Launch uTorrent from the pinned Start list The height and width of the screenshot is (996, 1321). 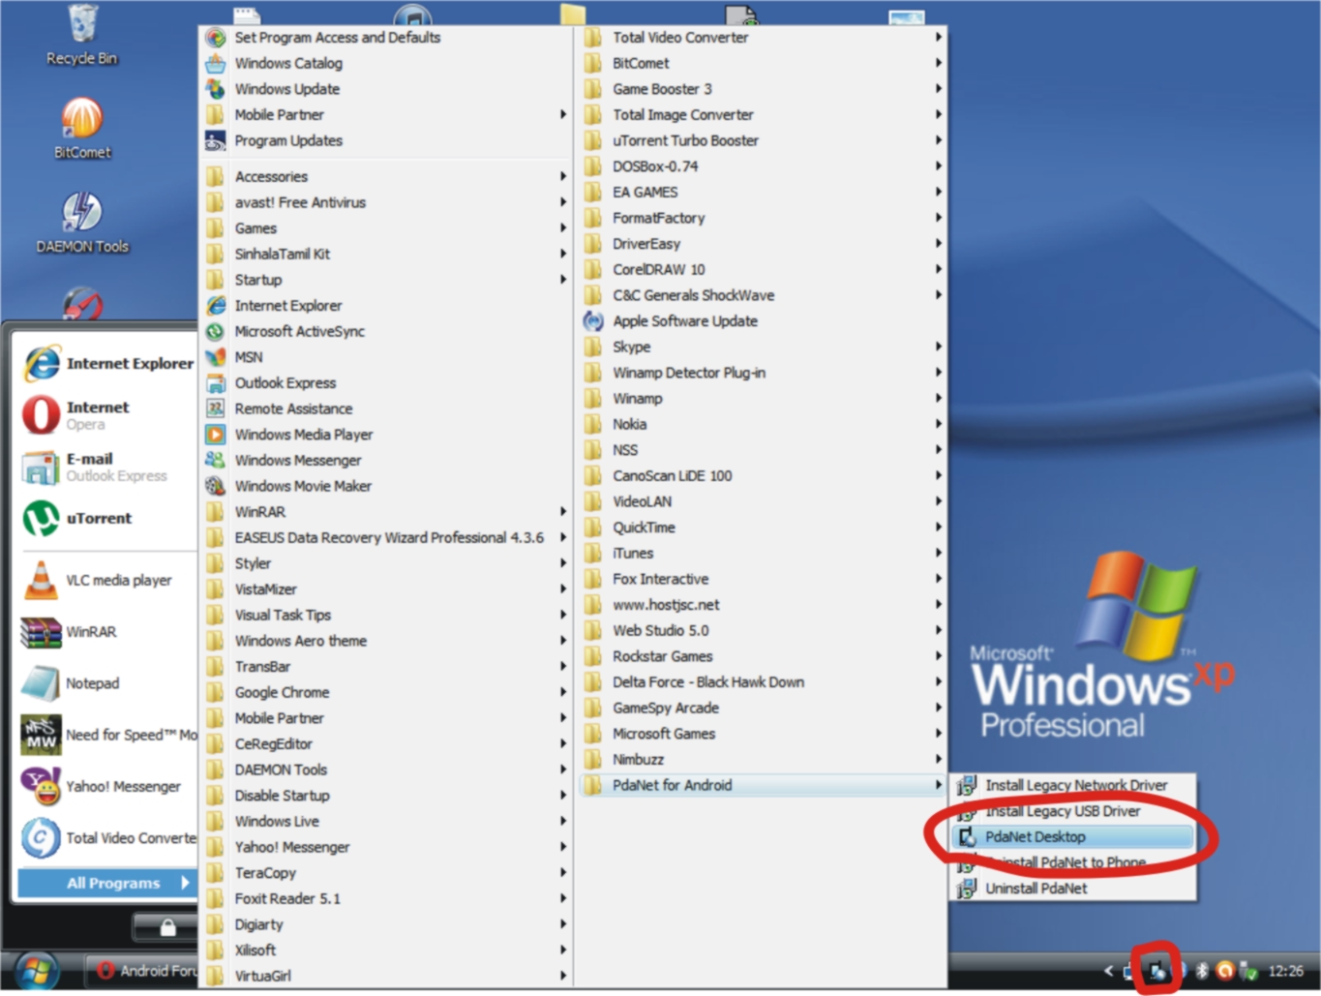(41, 519)
